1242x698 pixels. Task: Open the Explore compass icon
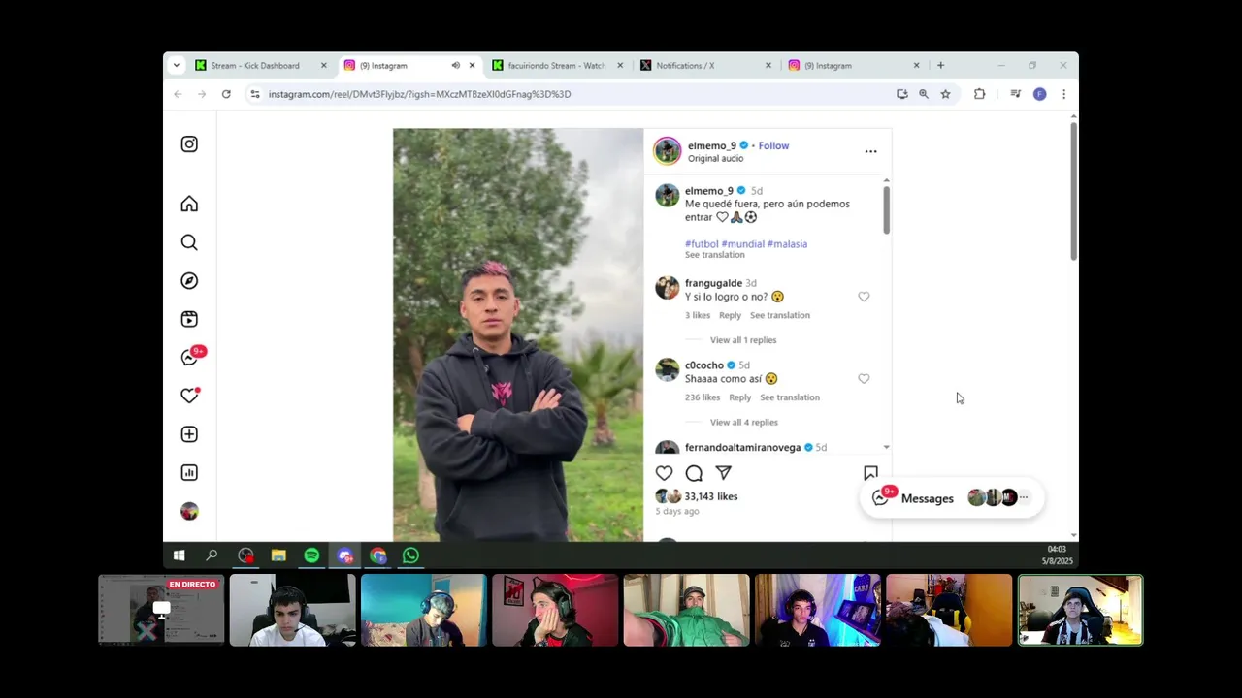tap(189, 280)
